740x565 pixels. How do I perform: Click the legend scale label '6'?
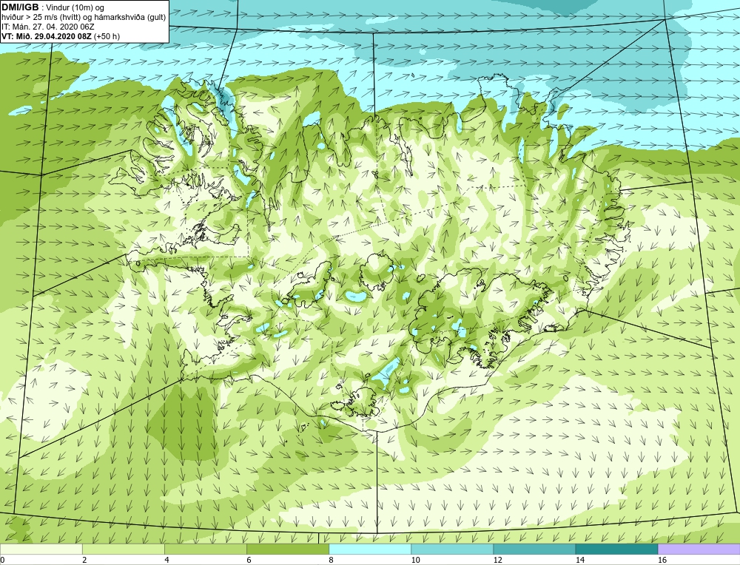point(249,561)
